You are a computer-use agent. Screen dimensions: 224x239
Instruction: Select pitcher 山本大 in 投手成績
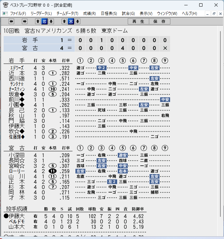(x=17, y=227)
